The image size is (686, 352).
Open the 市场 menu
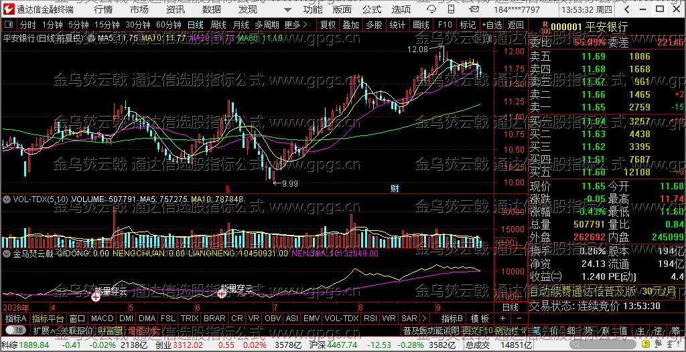coord(139,9)
